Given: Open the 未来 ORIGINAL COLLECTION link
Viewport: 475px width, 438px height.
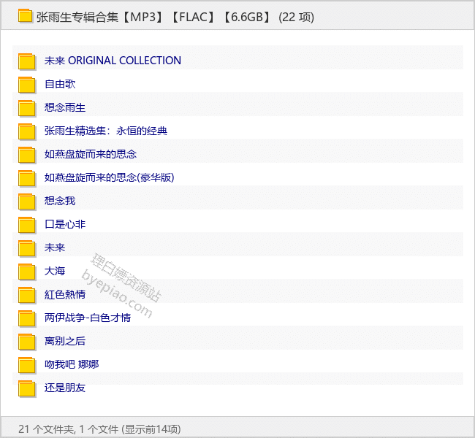Looking at the screenshot, I should (x=113, y=61).
